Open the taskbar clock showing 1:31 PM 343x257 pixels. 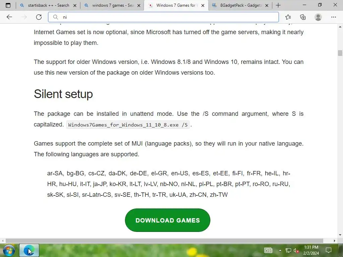point(311,250)
